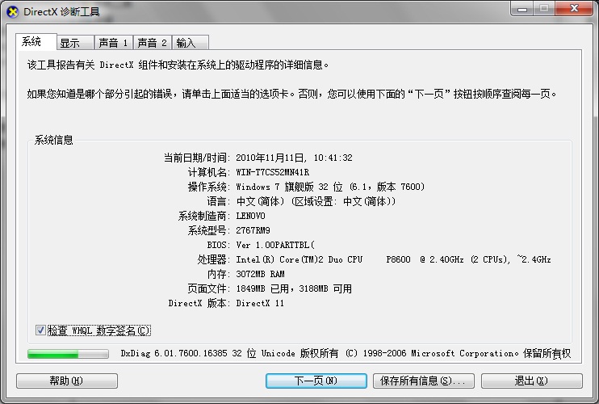Click computer name WIN-T7CS52MN41R

tap(272, 172)
